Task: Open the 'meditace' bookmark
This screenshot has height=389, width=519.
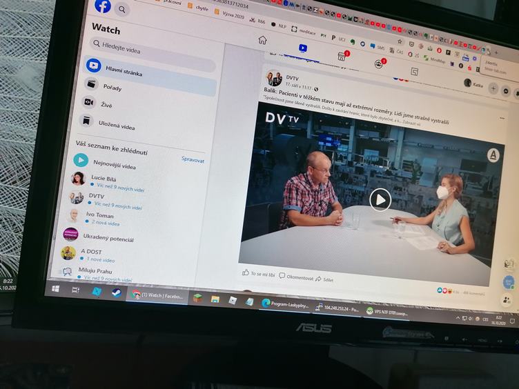Action: [x=304, y=31]
